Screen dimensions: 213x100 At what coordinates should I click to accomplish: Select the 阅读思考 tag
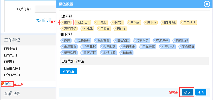tap(83, 23)
